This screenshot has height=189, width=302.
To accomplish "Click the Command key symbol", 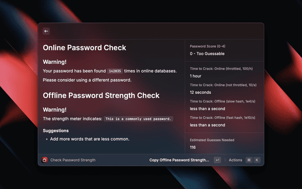I will pyautogui.click(x=249, y=160).
